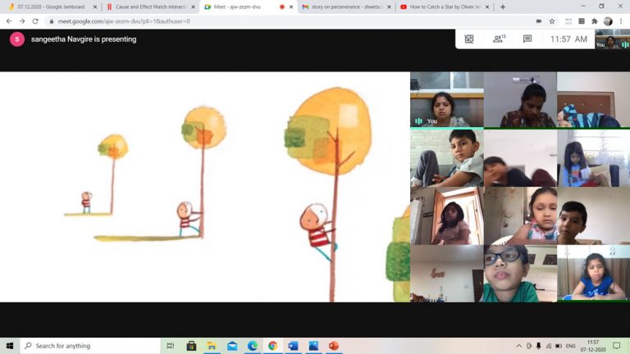Close the Google Jamboard tab
This screenshot has width=630, height=354.
pos(95,7)
